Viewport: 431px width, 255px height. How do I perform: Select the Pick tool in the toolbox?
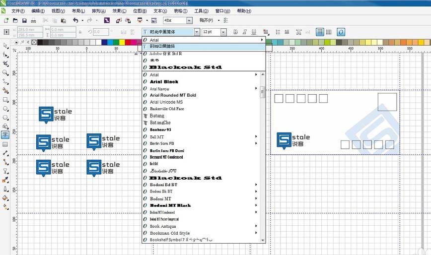pyautogui.click(x=5, y=46)
